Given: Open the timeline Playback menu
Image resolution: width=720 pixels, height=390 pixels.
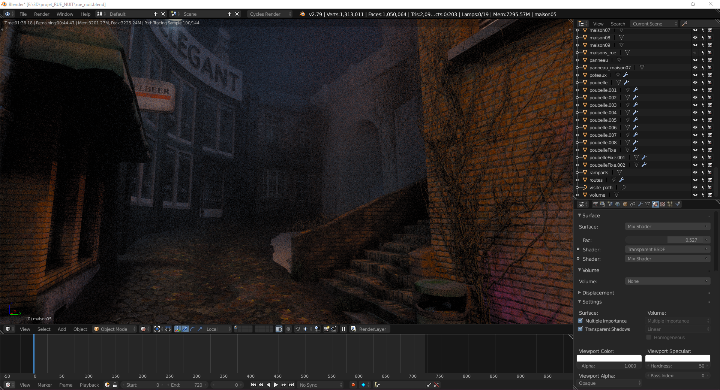Looking at the screenshot, I should click(89, 385).
